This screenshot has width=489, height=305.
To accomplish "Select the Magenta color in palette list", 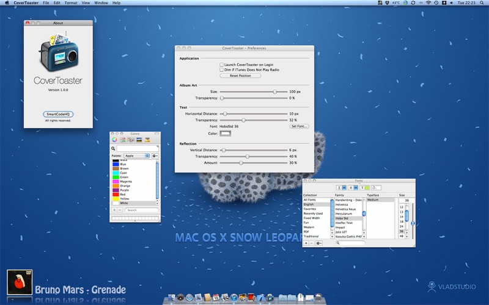I will (133, 181).
